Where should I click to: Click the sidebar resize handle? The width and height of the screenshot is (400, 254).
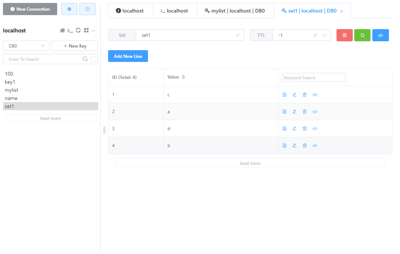[x=104, y=130]
